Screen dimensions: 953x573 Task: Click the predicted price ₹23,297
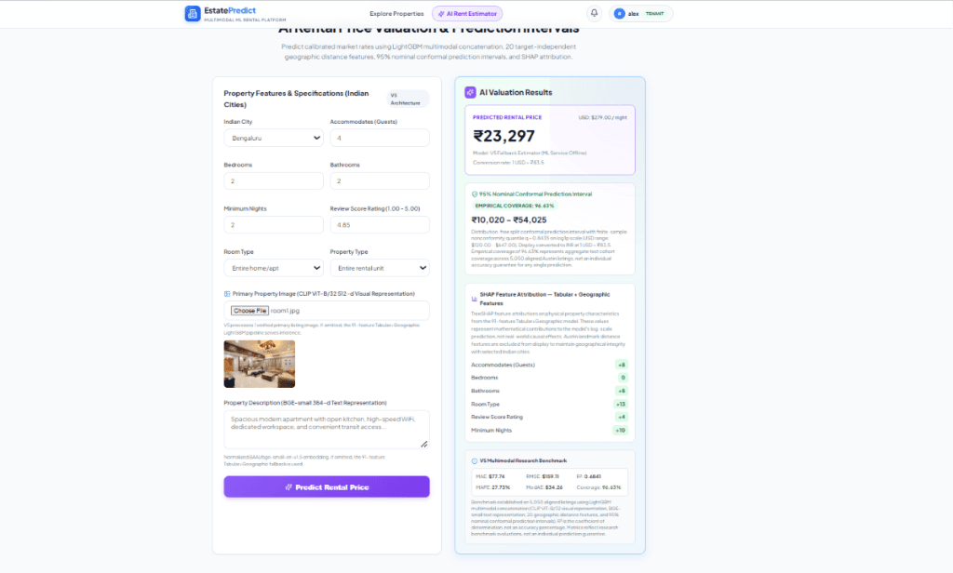pyautogui.click(x=503, y=136)
